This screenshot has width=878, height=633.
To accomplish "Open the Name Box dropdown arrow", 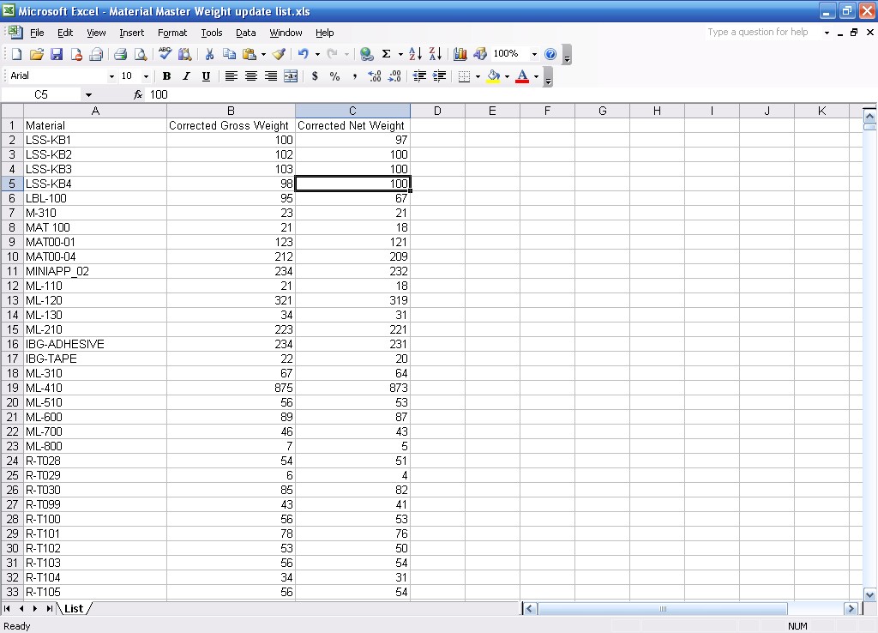I will 87,94.
